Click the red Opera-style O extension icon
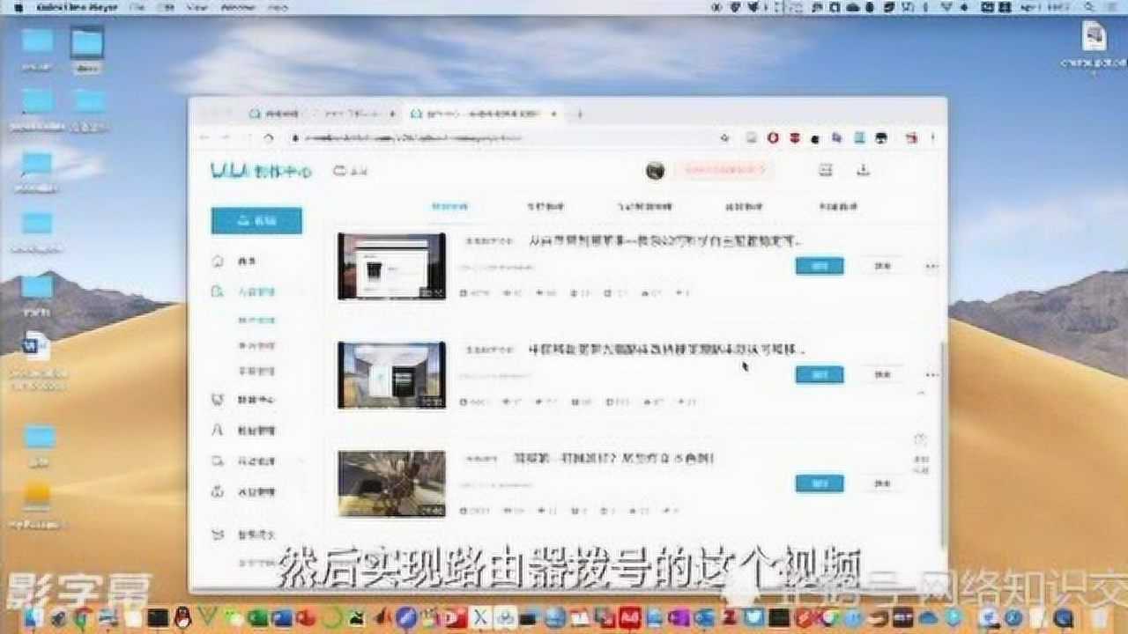Viewport: 1128px width, 634px height. click(x=773, y=138)
